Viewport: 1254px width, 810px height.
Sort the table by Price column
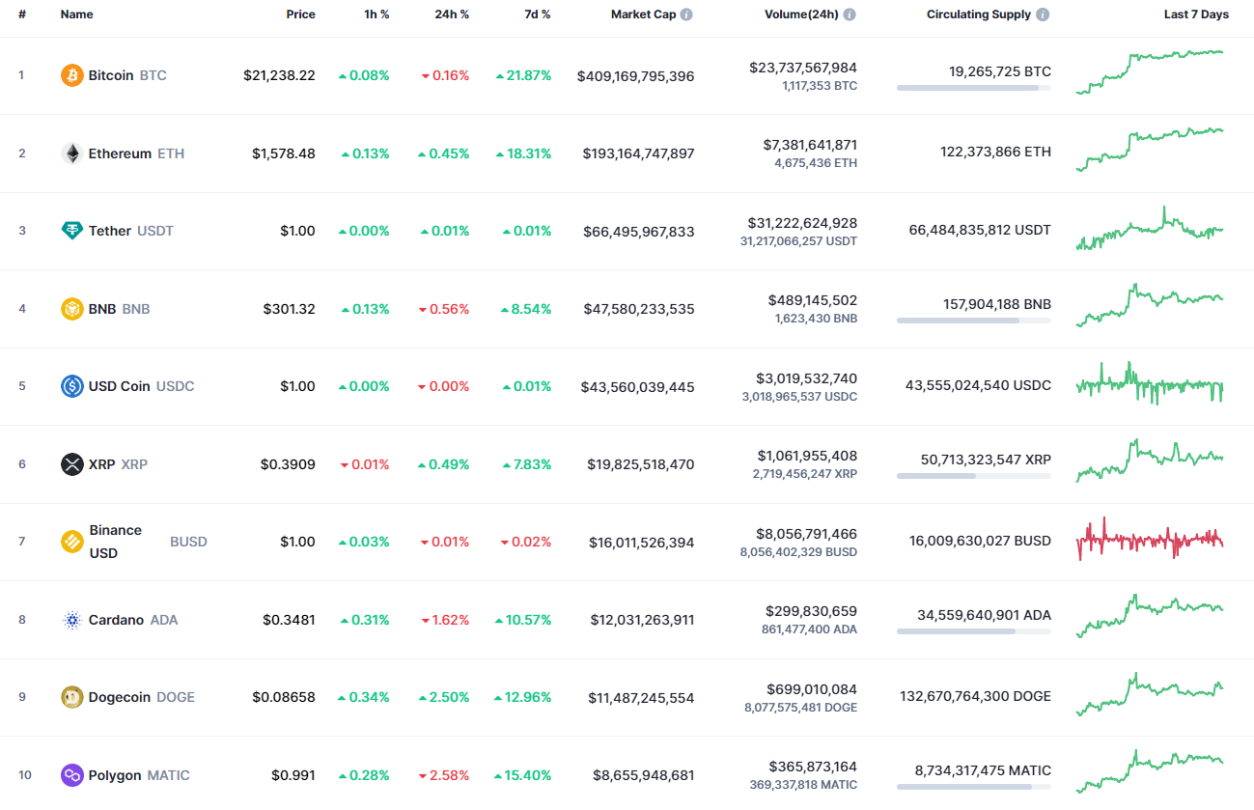(300, 14)
